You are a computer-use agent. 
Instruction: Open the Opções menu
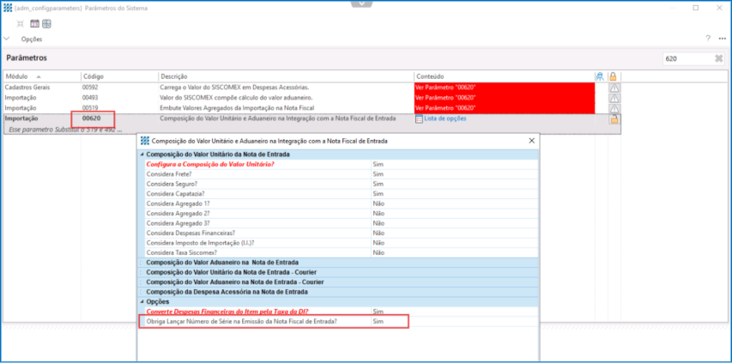[x=31, y=39]
